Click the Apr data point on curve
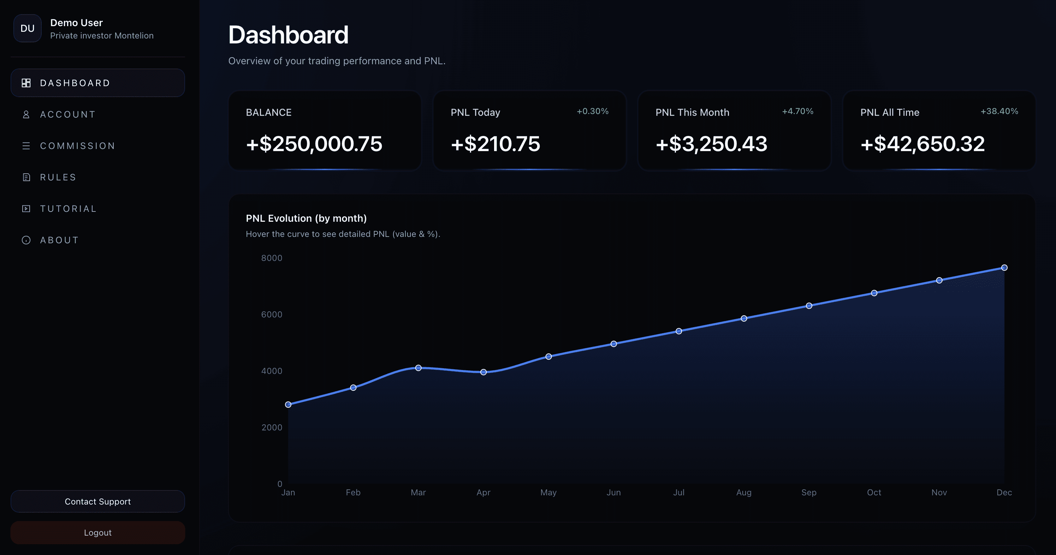1056x555 pixels. 483,372
